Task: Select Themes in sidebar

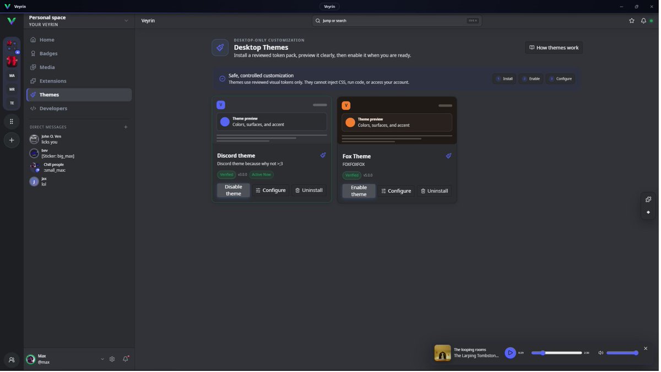Action: pos(79,95)
